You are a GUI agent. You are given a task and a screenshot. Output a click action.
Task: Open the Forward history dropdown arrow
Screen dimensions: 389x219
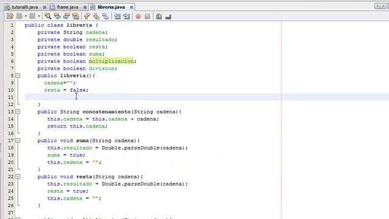pyautogui.click(x=39, y=16)
